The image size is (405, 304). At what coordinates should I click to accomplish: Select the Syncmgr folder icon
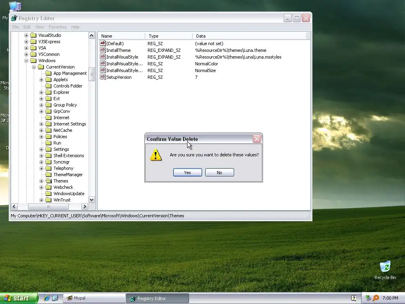(x=49, y=162)
